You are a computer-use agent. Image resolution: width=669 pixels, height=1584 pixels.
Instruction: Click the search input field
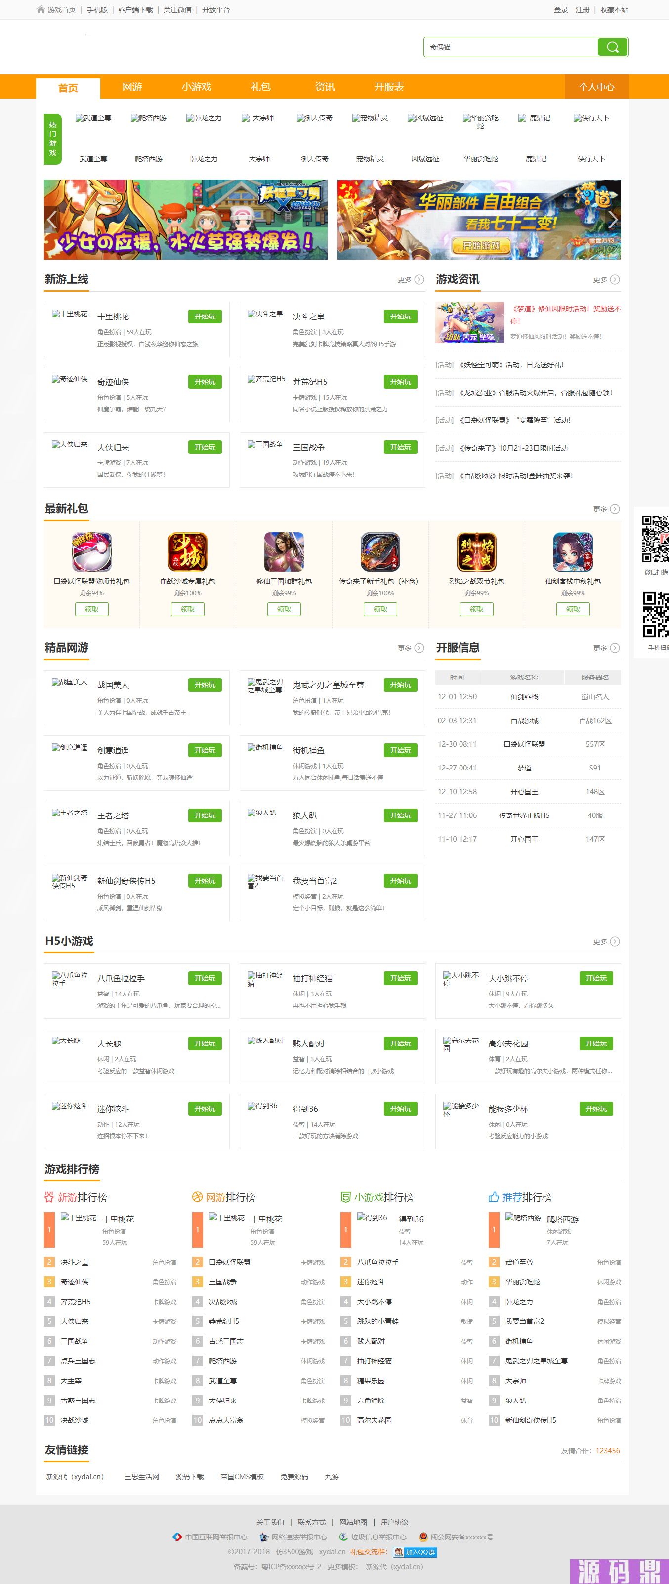(x=510, y=47)
